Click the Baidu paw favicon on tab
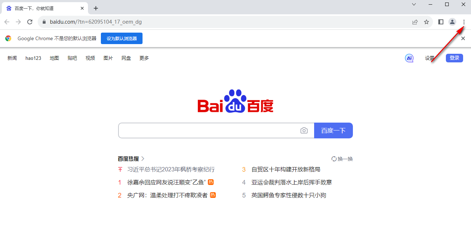The image size is (471, 228). (9, 8)
